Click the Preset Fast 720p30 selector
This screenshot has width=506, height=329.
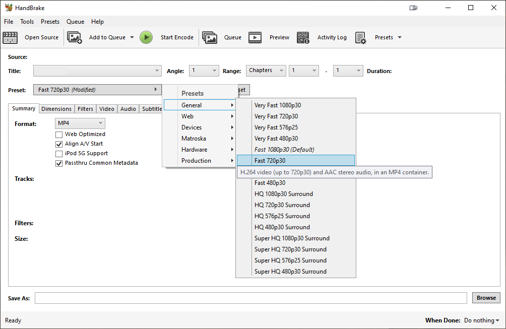[x=97, y=90]
